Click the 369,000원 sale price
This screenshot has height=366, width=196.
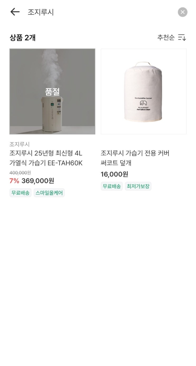pyautogui.click(x=38, y=181)
